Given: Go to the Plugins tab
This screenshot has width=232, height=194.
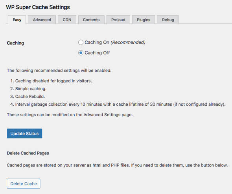Looking at the screenshot, I should 144,20.
